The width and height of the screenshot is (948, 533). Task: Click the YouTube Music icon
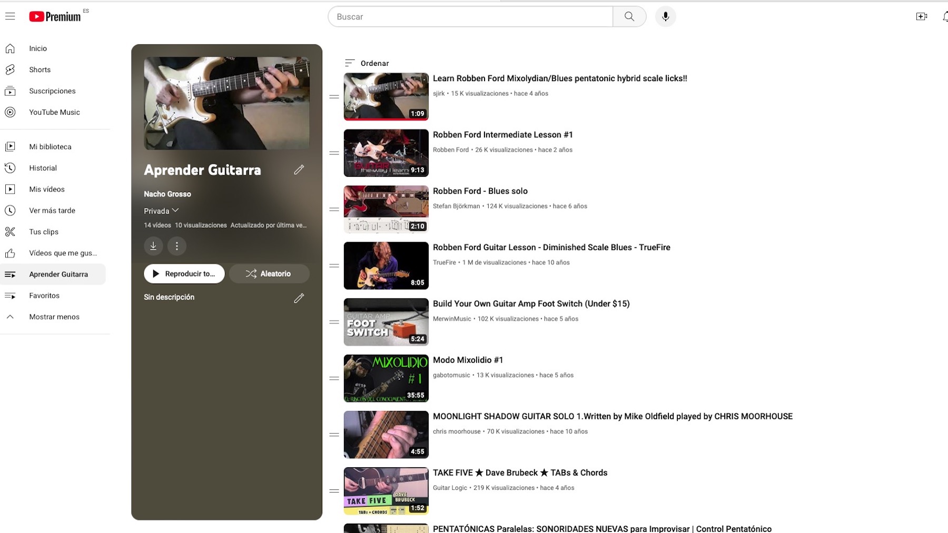click(10, 112)
